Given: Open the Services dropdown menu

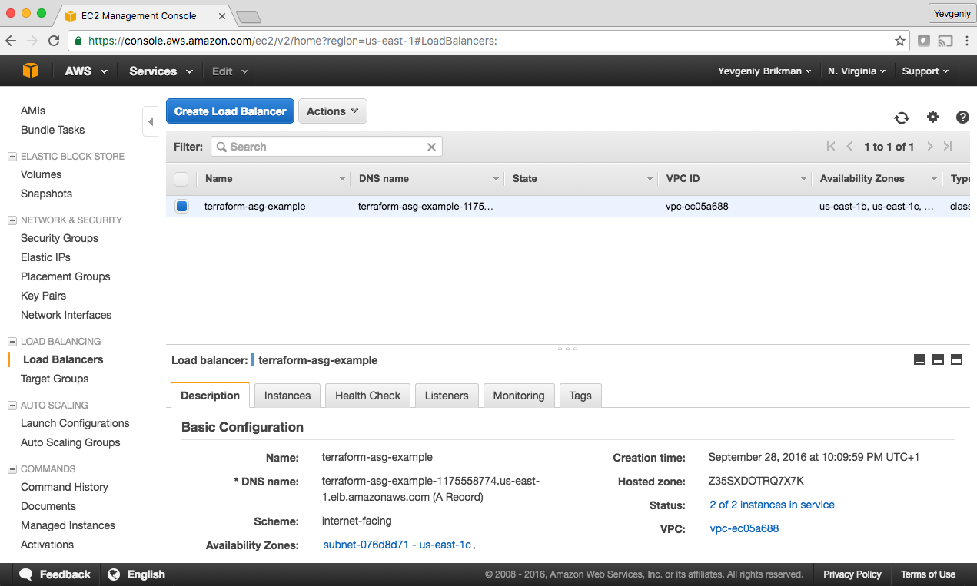Looking at the screenshot, I should click(x=161, y=71).
